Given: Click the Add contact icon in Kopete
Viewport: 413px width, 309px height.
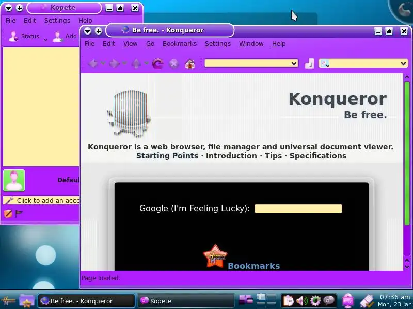Looking at the screenshot, I should [57, 36].
